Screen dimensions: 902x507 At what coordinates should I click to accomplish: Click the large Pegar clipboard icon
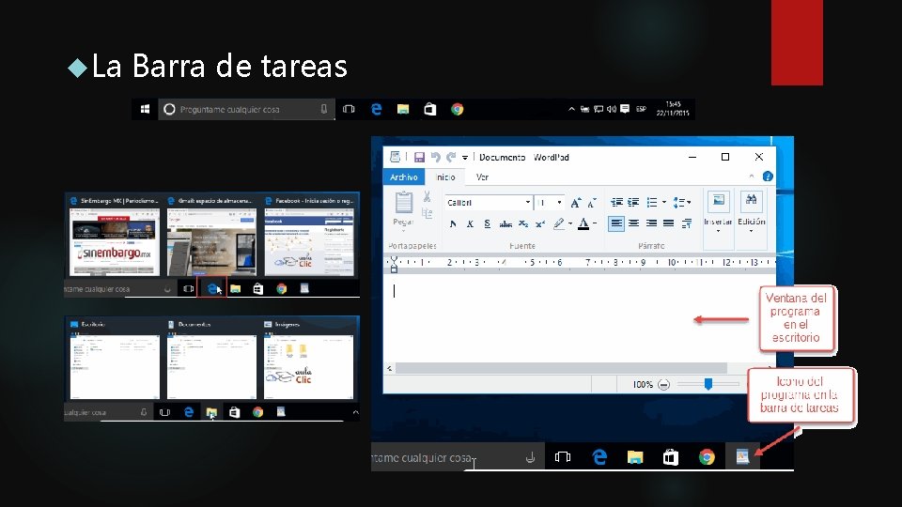coord(403,203)
